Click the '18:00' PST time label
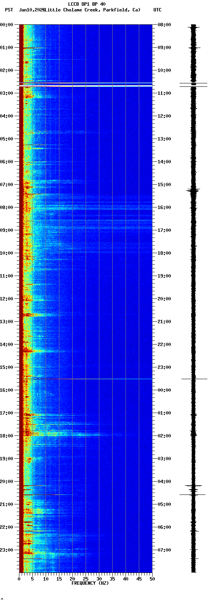This screenshot has height=603, width=210. (x=6, y=436)
